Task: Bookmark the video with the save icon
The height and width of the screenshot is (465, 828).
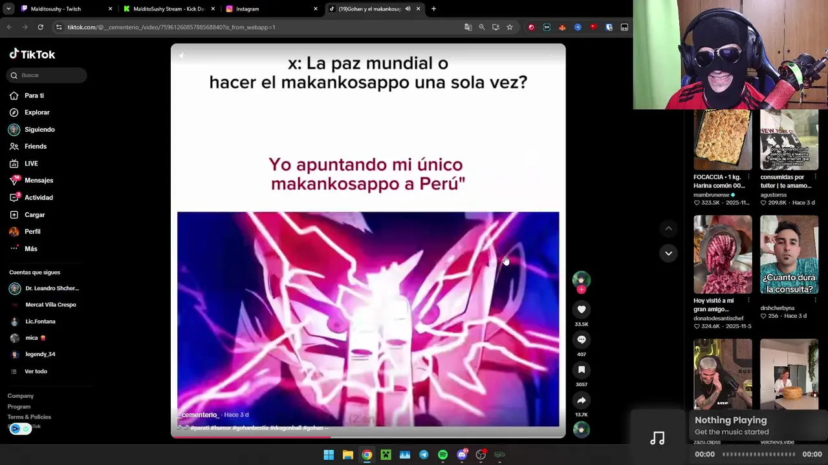Action: pyautogui.click(x=582, y=370)
